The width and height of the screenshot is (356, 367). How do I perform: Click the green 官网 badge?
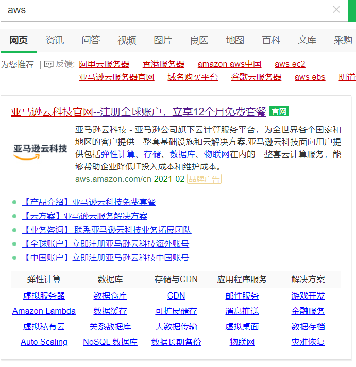point(279,111)
